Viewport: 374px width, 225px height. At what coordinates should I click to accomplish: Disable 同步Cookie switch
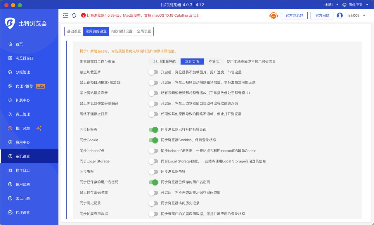pyautogui.click(x=153, y=140)
